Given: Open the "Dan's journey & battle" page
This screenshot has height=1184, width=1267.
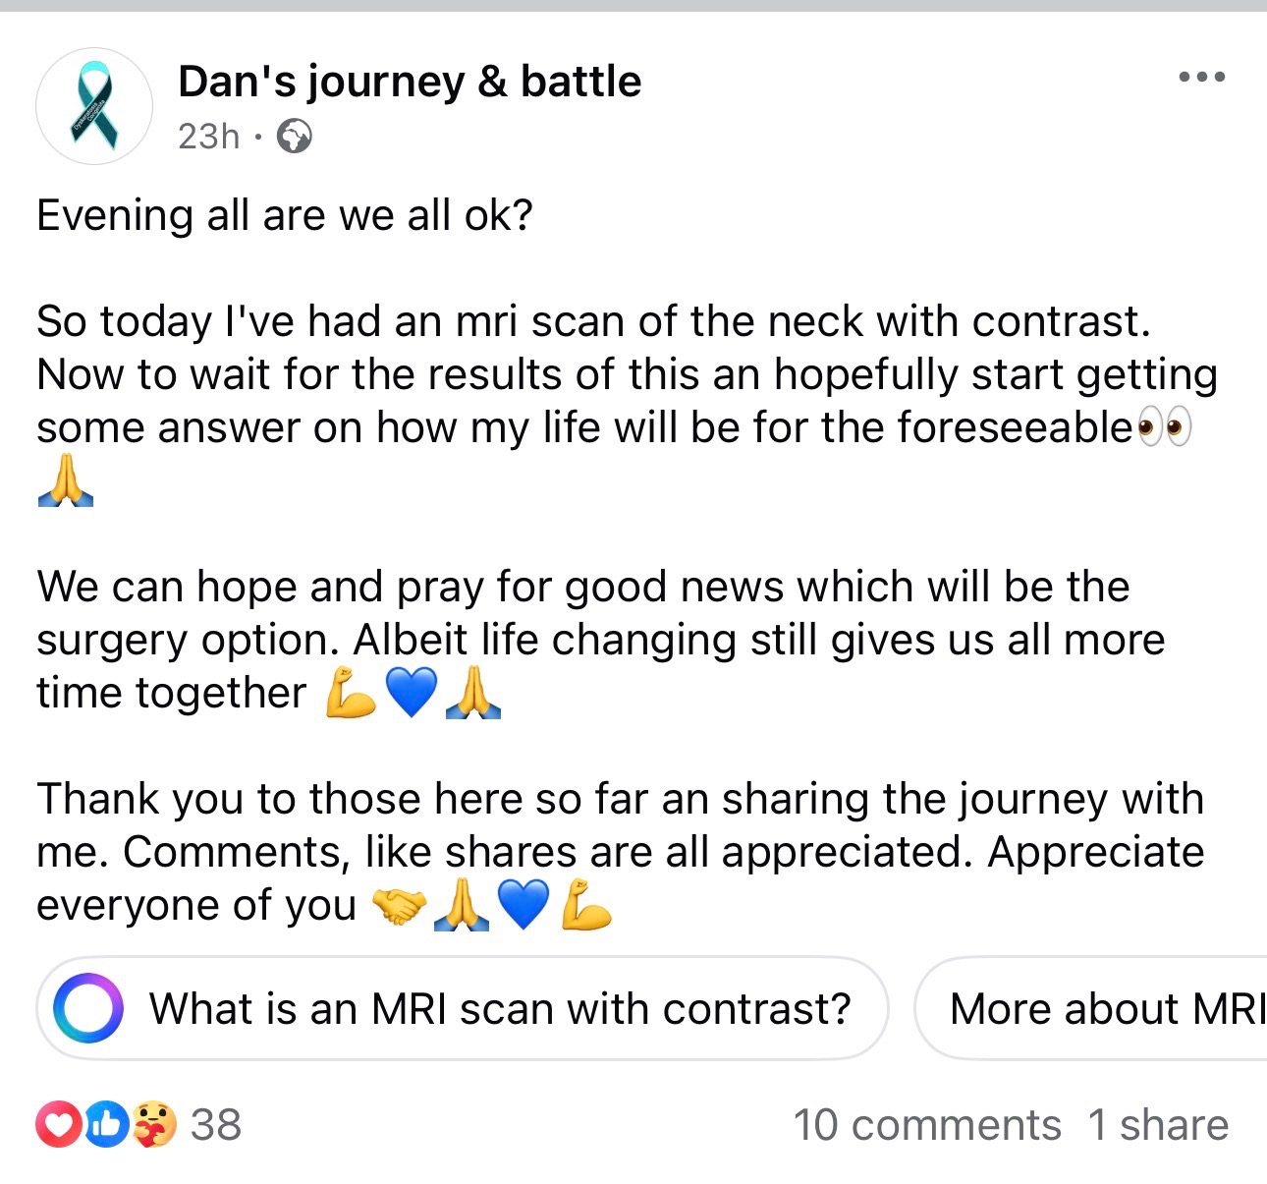Looking at the screenshot, I should (x=410, y=82).
